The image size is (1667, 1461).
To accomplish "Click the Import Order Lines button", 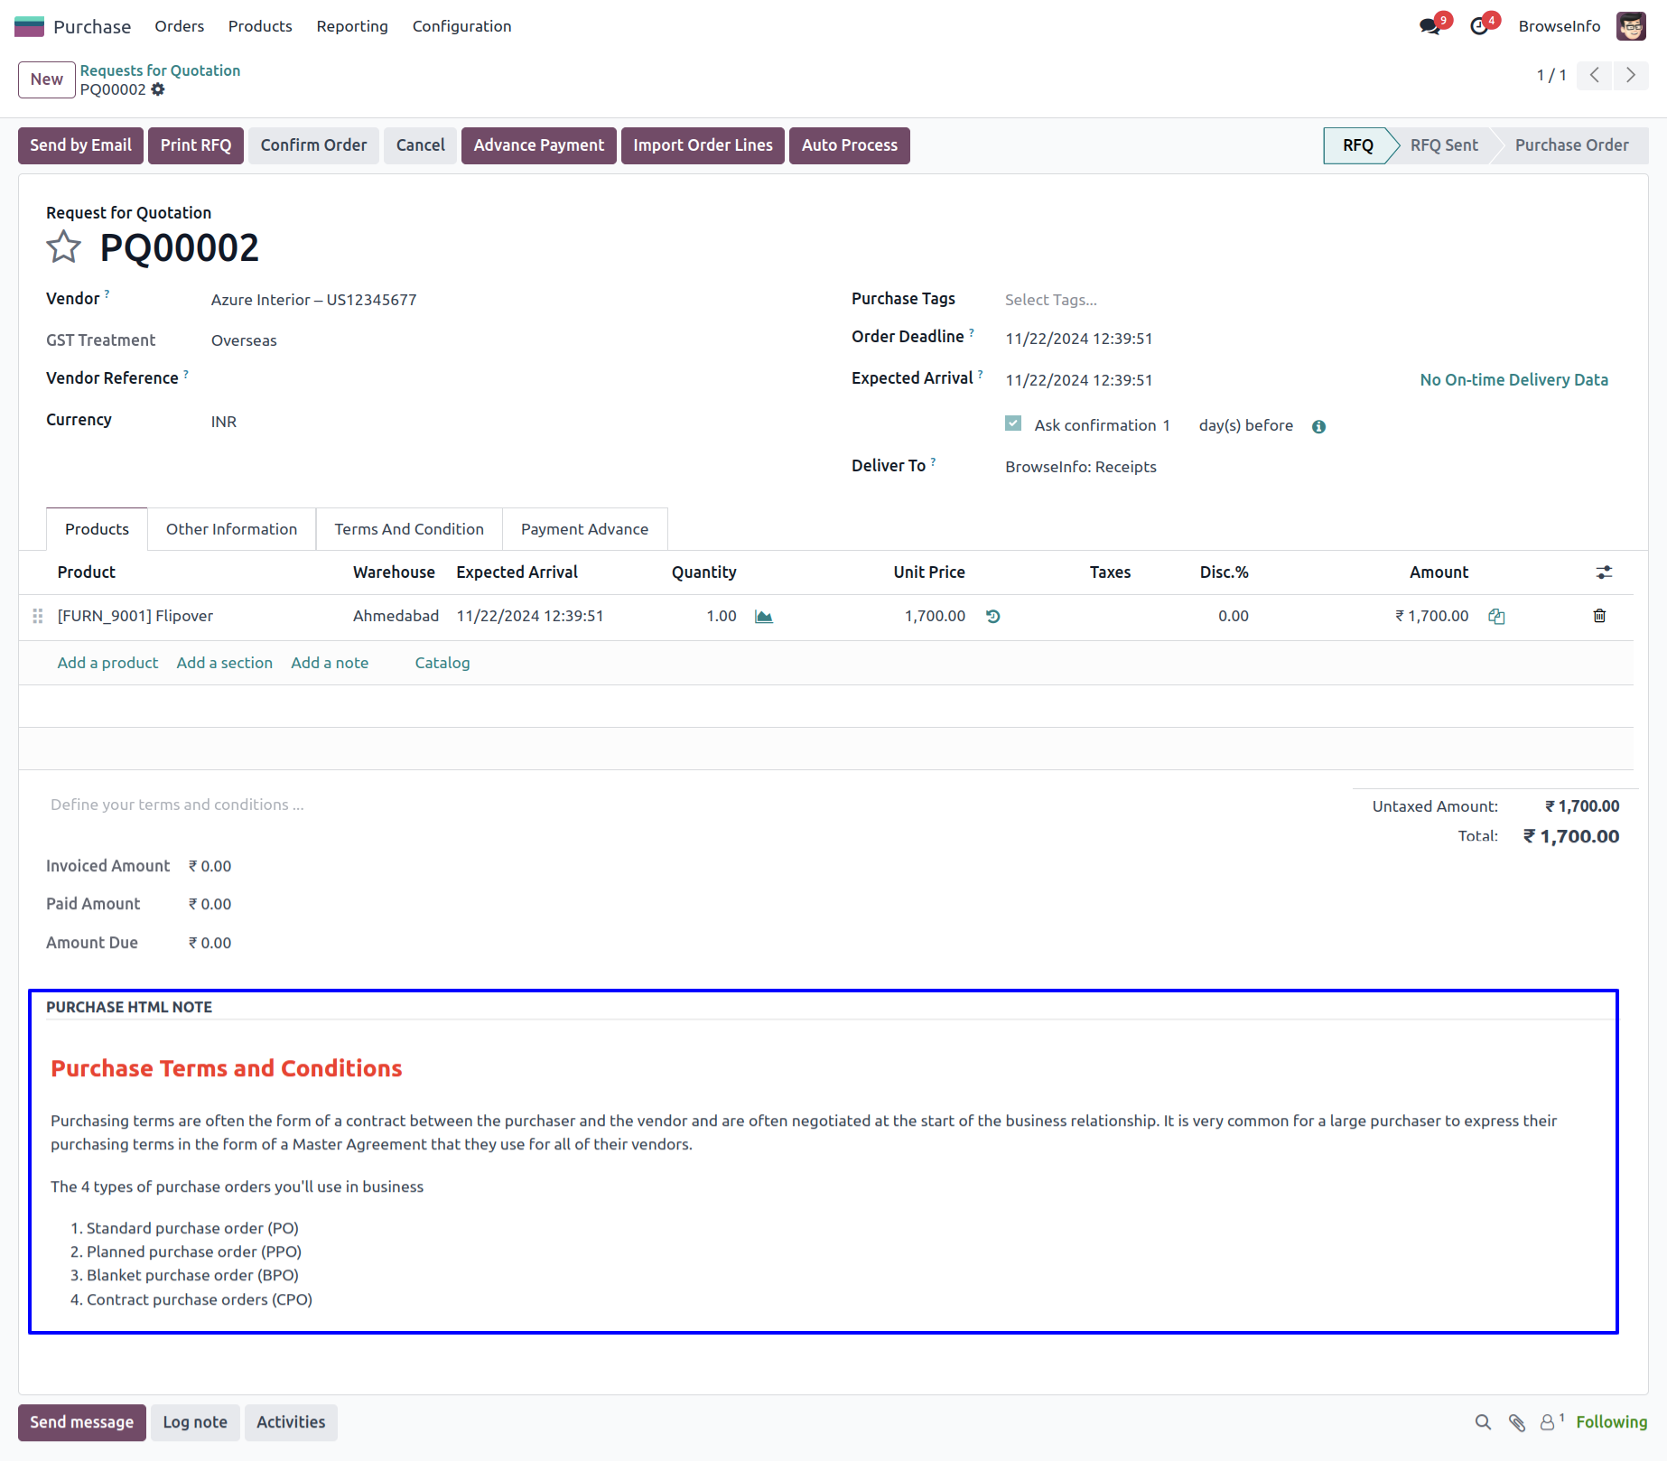I will click(x=703, y=145).
